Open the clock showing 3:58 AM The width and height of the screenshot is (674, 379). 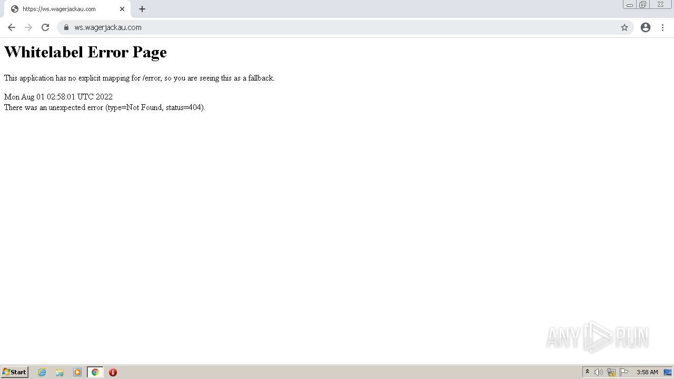[x=647, y=372]
